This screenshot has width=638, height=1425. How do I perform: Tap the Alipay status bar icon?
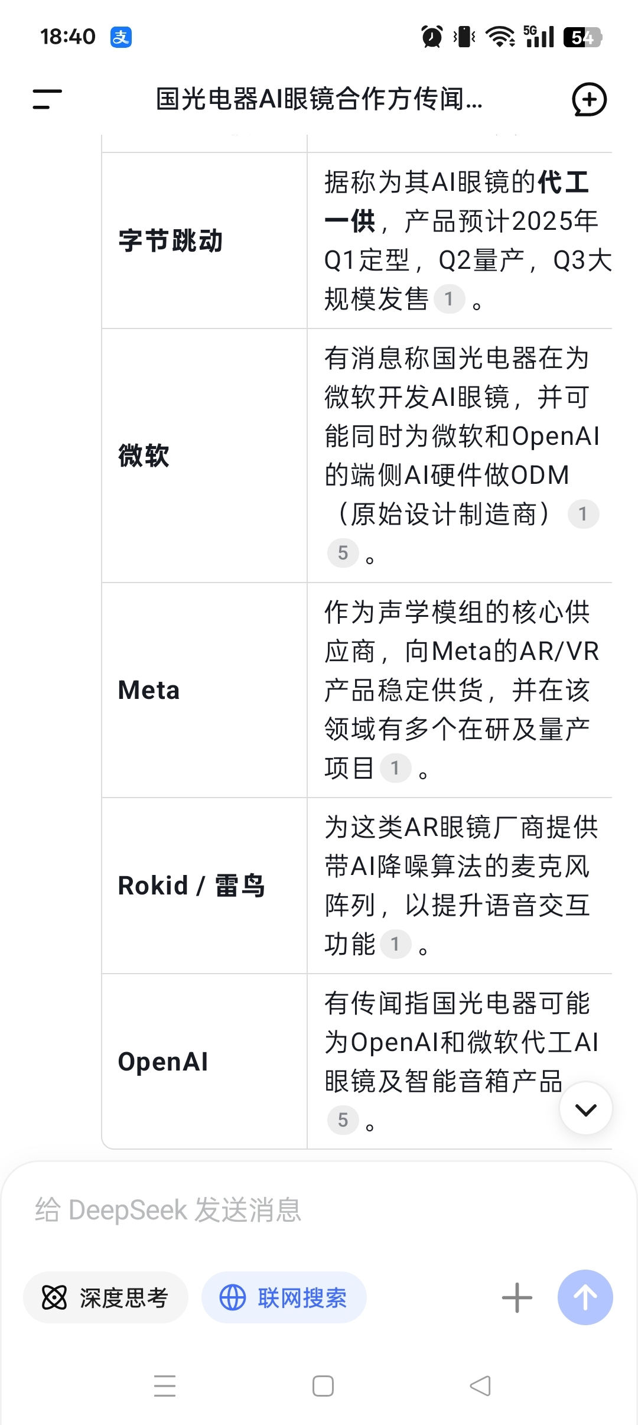coord(121,37)
